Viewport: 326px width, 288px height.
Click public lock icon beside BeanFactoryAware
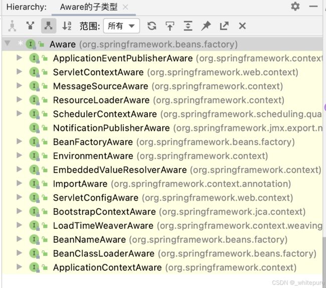coord(45,142)
